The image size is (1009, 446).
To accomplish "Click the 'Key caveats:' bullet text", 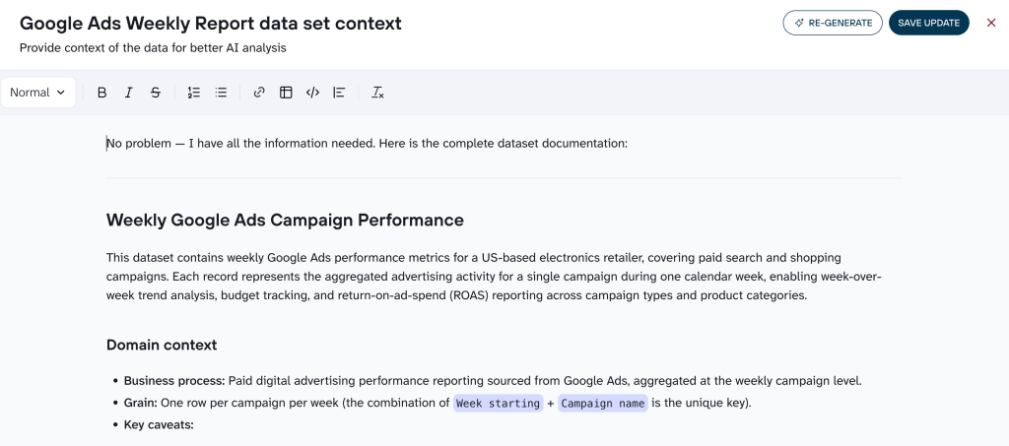I will pyautogui.click(x=159, y=424).
